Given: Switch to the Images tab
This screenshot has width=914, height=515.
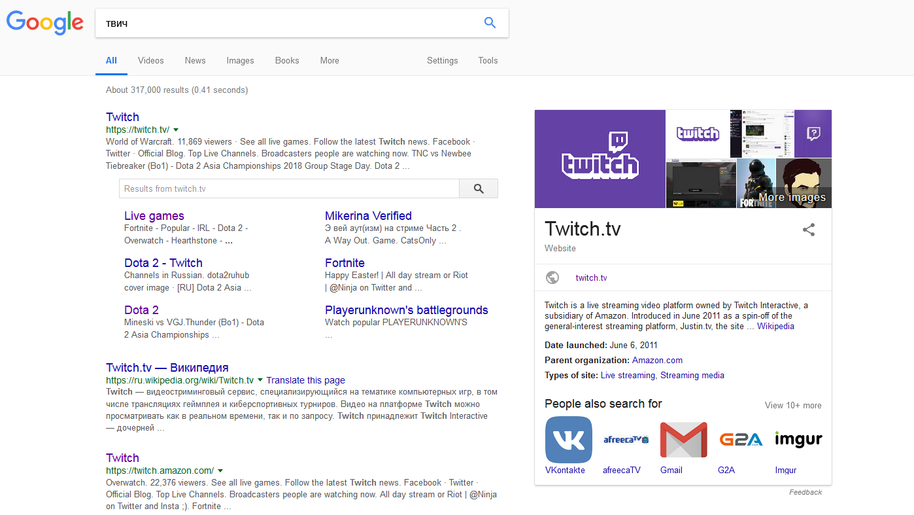Looking at the screenshot, I should coord(240,60).
